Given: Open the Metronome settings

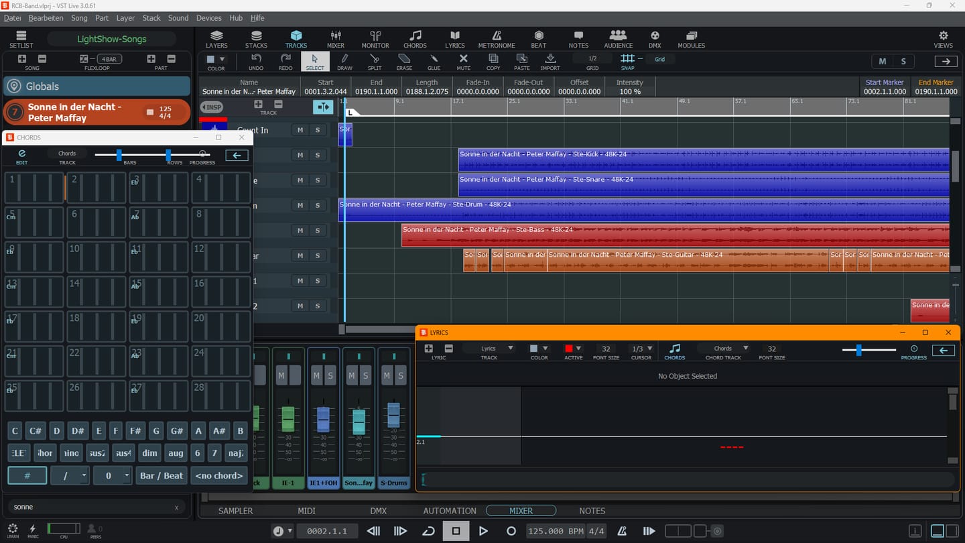Looking at the screenshot, I should pyautogui.click(x=497, y=39).
